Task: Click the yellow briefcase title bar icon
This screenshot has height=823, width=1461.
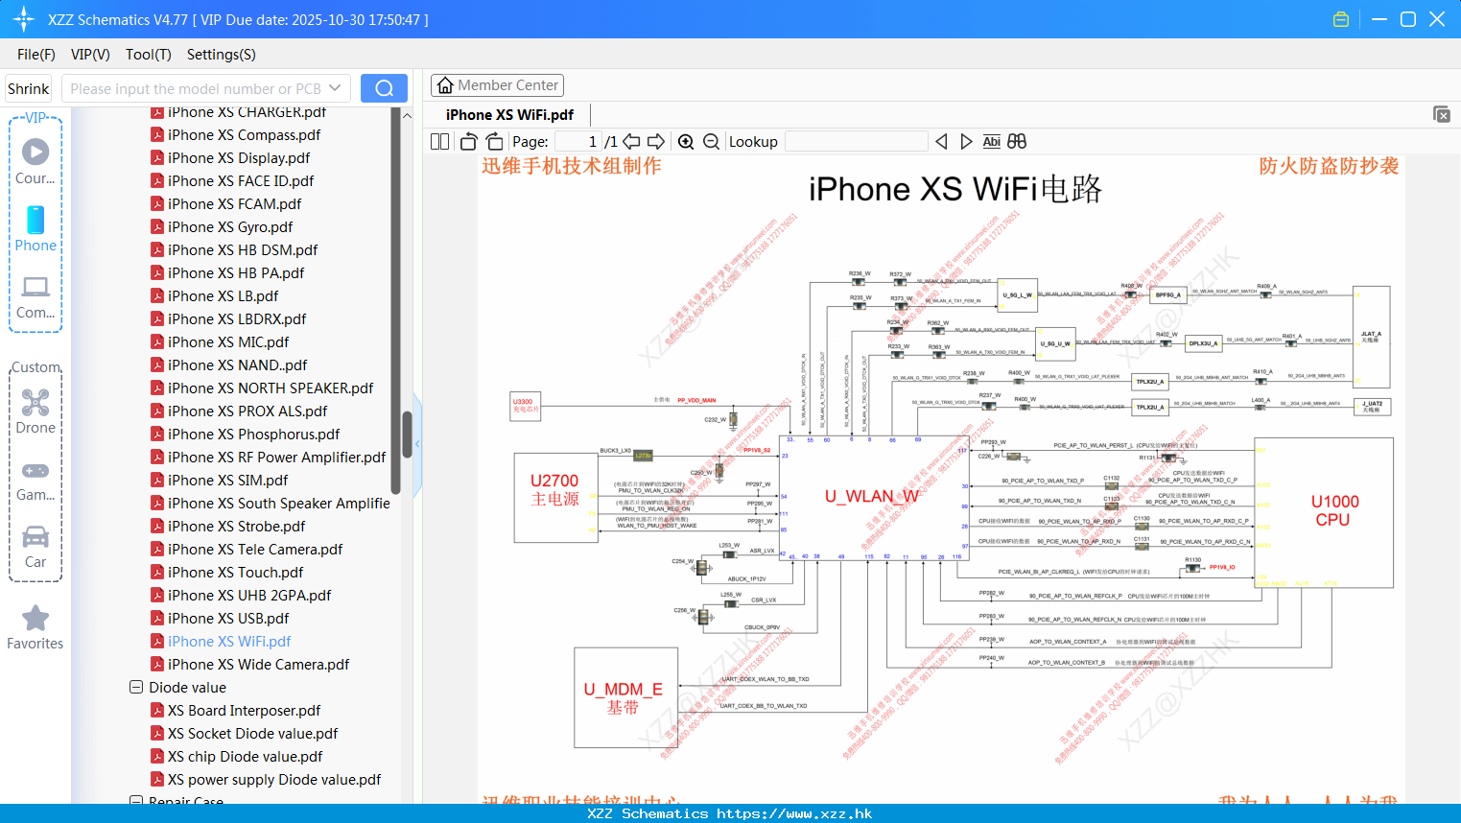Action: (1341, 19)
